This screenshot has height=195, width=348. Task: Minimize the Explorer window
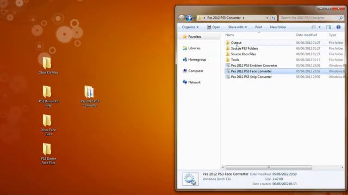[321, 9]
